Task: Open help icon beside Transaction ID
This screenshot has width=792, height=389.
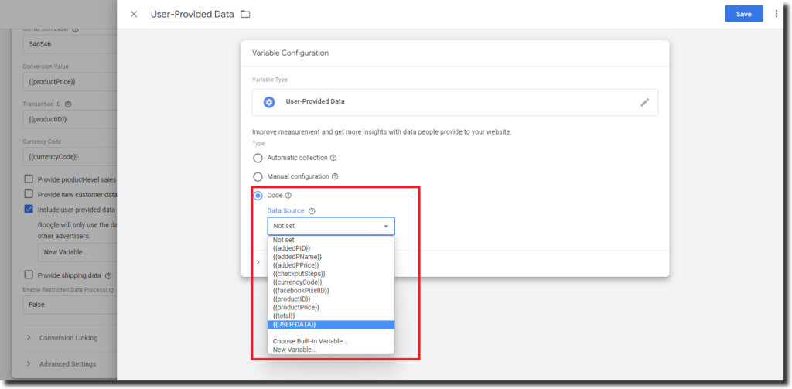Action: pyautogui.click(x=68, y=104)
